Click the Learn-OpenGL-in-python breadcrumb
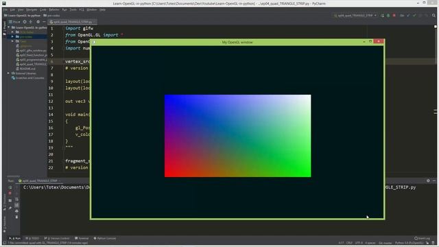Viewport: 439px width, 247px height. 22,15
